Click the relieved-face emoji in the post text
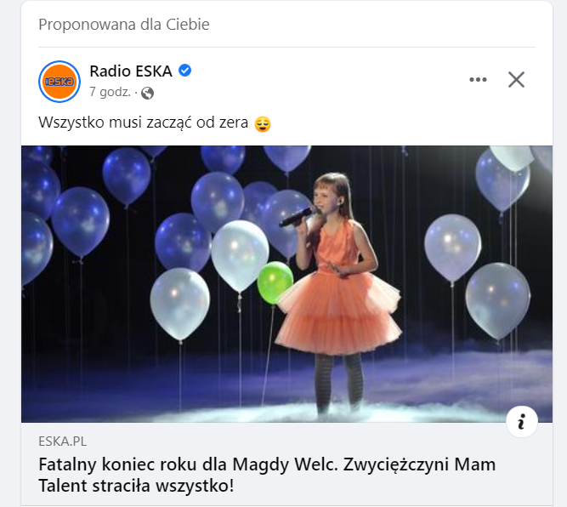The image size is (567, 507). 263,123
